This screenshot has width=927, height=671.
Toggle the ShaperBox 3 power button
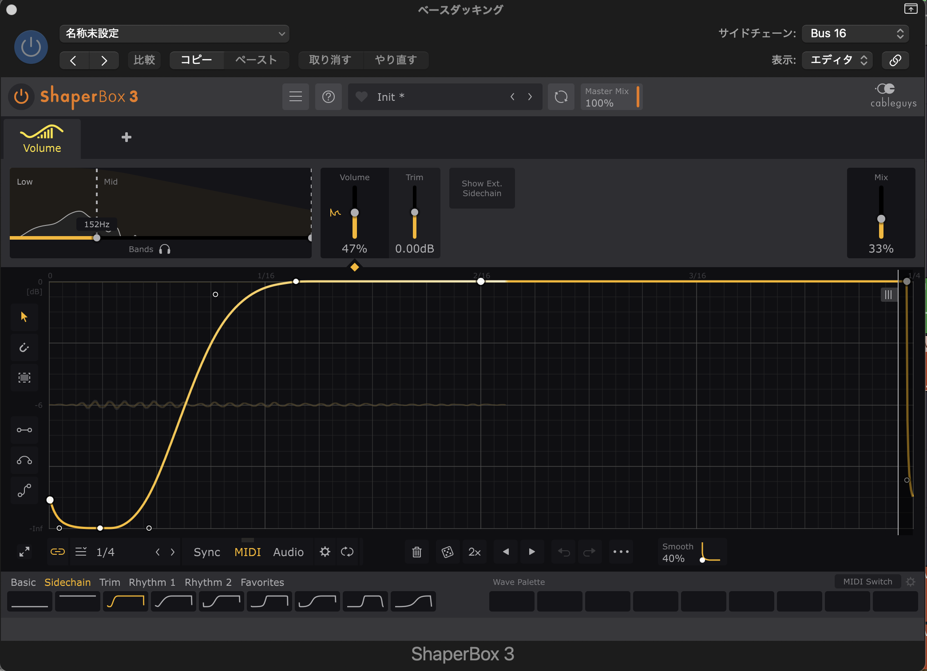coord(21,97)
